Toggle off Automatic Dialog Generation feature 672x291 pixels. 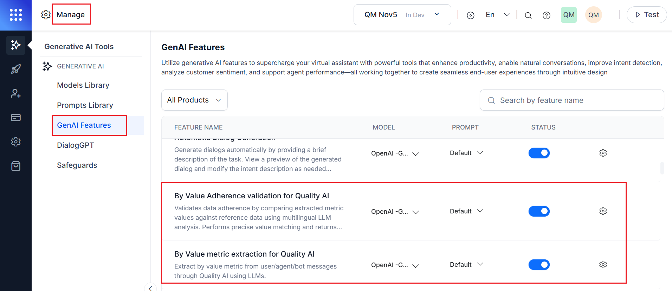[539, 153]
